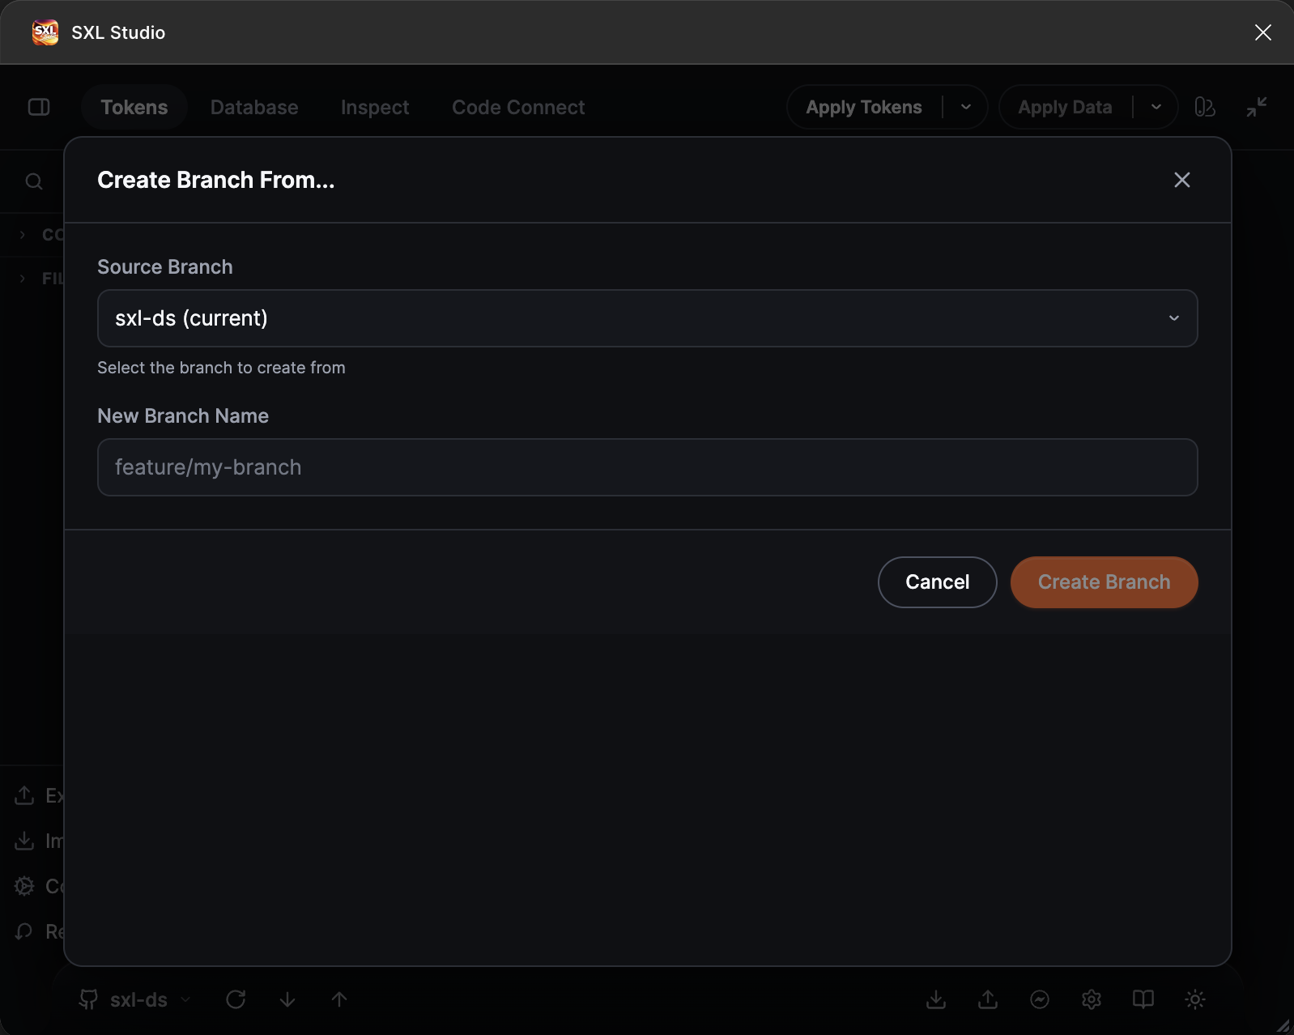
Task: Collapse the plugin window with the minimize arrows
Action: 1257,107
